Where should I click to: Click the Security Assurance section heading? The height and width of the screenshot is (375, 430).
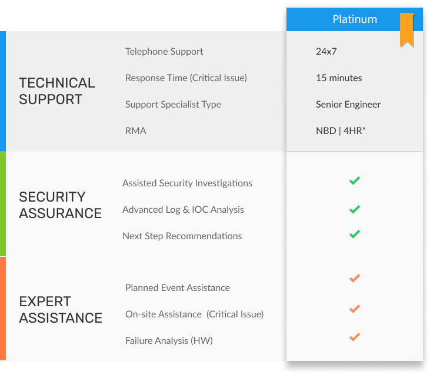60,205
